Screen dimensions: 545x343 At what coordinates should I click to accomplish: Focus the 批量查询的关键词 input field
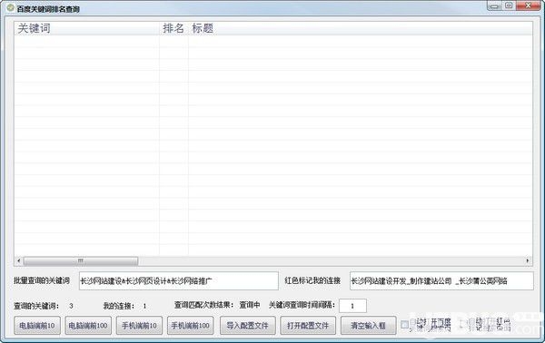[179, 281]
